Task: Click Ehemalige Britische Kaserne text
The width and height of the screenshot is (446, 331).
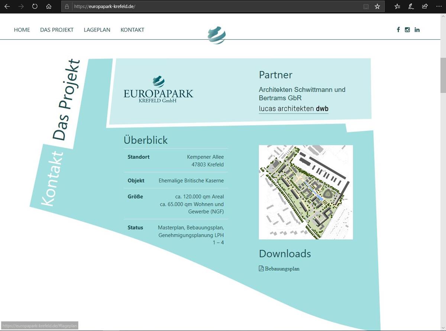Action: tap(191, 181)
